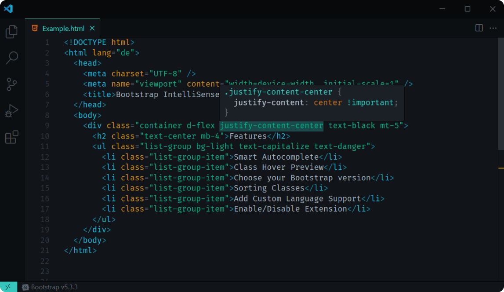This screenshot has width=504, height=292.
Task: Click the HTML file icon on the tab
Action: click(35, 28)
